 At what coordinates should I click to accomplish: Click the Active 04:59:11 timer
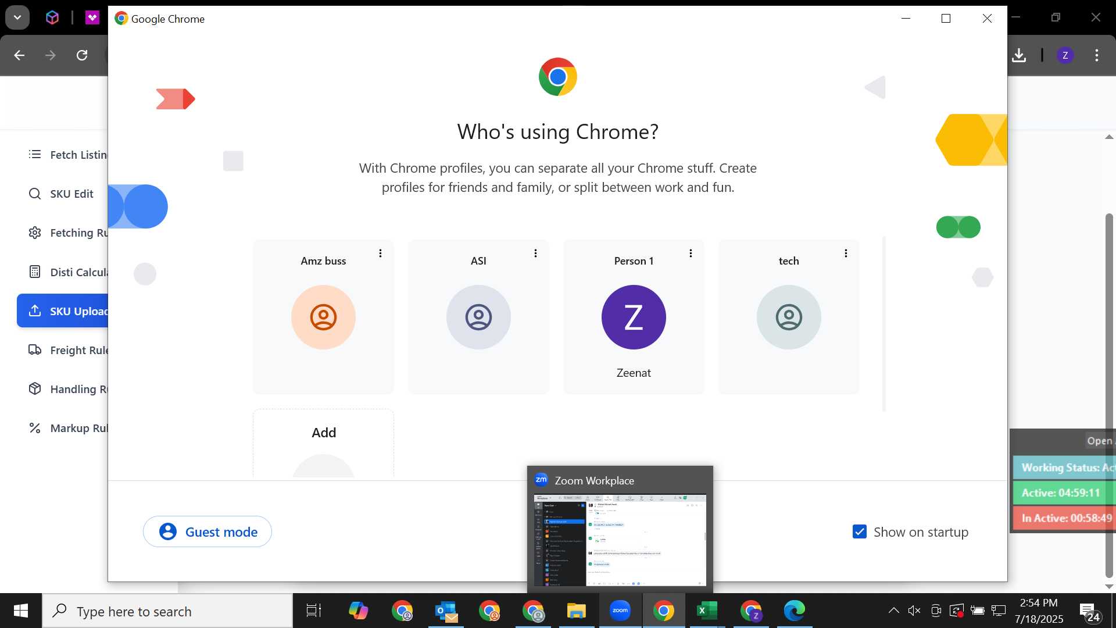1064,493
